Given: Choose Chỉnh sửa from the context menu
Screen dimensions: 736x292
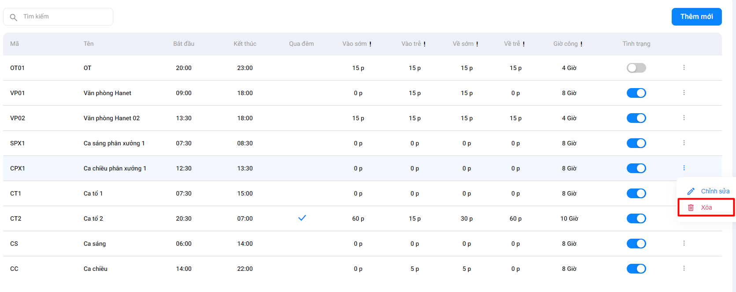Looking at the screenshot, I should click(x=708, y=191).
